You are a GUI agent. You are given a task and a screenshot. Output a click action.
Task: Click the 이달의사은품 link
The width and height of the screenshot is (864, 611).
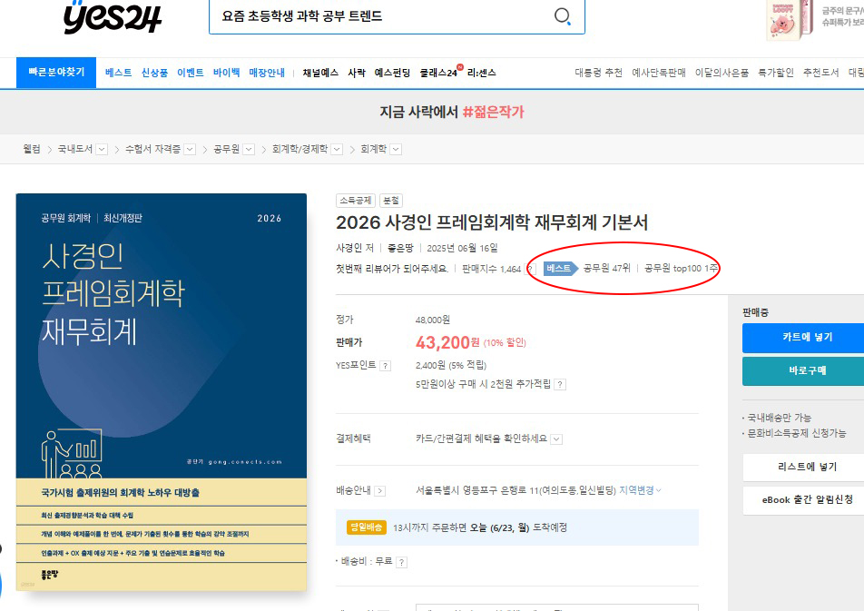tap(722, 73)
